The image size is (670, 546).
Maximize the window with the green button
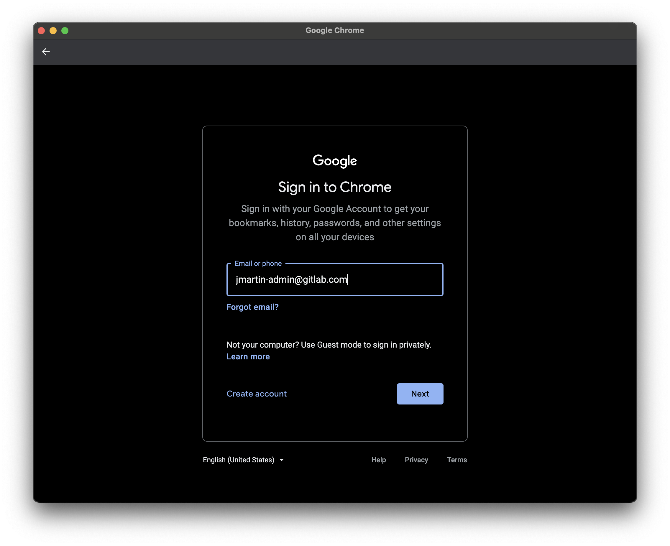[65, 30]
